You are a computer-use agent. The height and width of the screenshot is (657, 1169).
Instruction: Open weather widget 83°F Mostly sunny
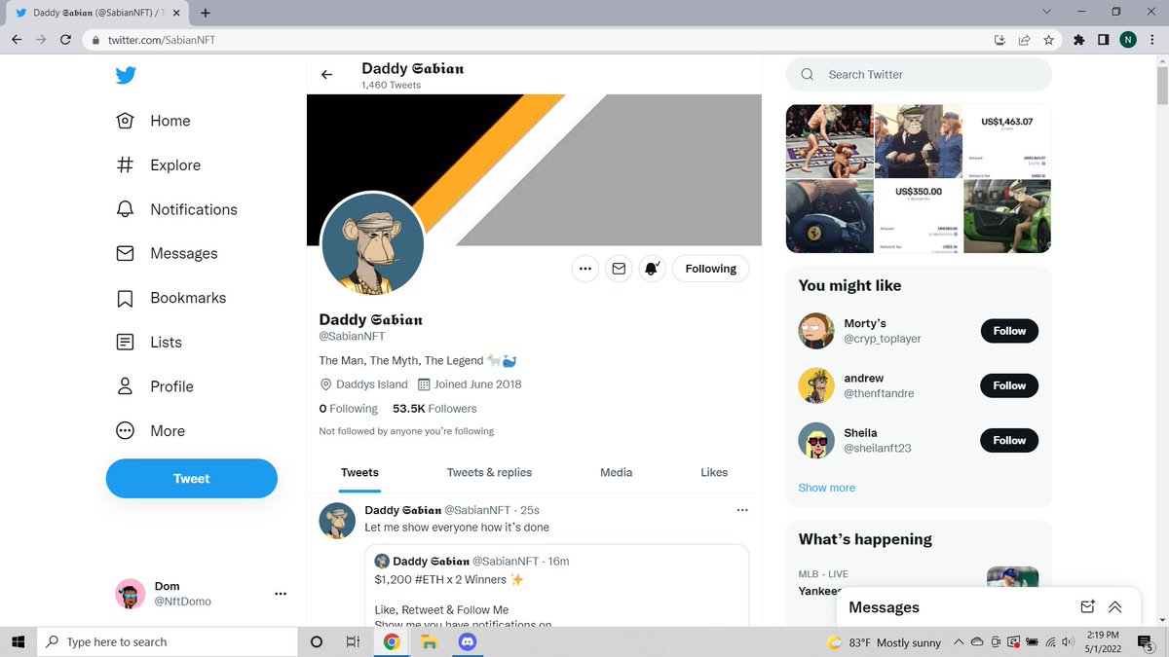[884, 642]
